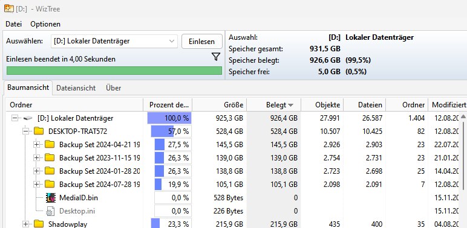The width and height of the screenshot is (467, 228).
Task: Open the Datei menu
Action: click(x=14, y=24)
